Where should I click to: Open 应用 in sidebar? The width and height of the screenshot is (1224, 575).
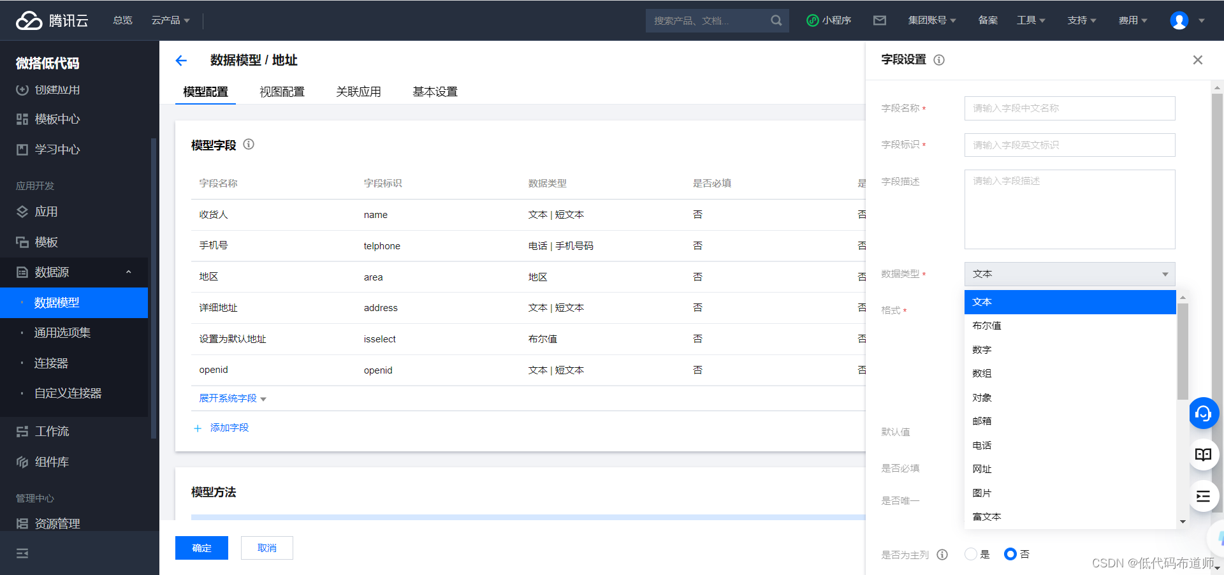pyautogui.click(x=46, y=212)
